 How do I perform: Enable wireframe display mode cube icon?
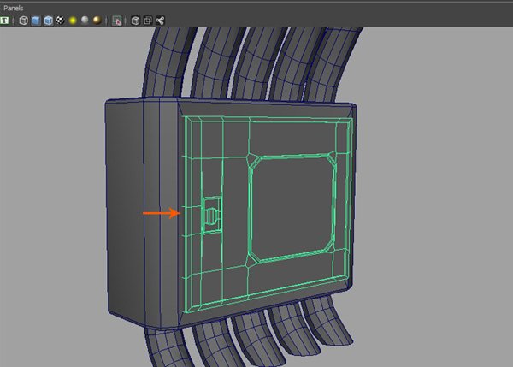[x=24, y=21]
